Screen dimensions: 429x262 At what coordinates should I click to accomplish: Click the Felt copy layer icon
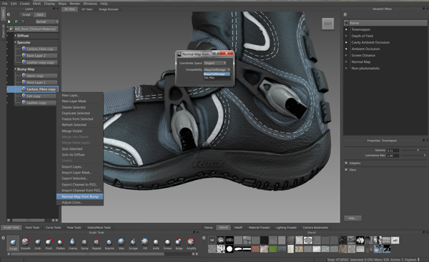tap(24, 96)
